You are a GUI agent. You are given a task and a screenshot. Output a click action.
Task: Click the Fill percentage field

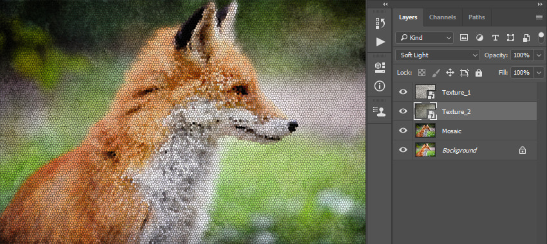522,73
